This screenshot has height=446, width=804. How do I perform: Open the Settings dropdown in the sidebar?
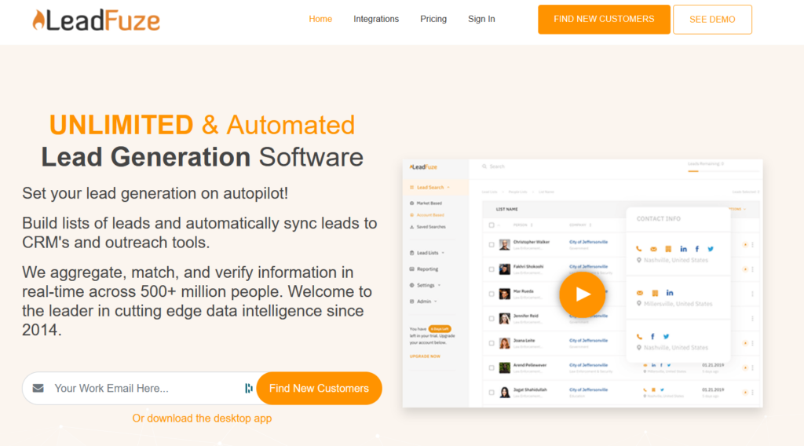[x=426, y=285]
